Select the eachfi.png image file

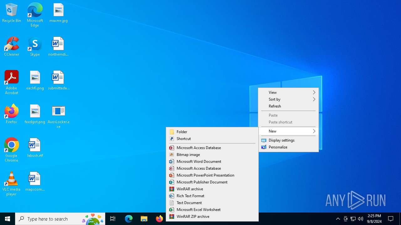tap(35, 81)
